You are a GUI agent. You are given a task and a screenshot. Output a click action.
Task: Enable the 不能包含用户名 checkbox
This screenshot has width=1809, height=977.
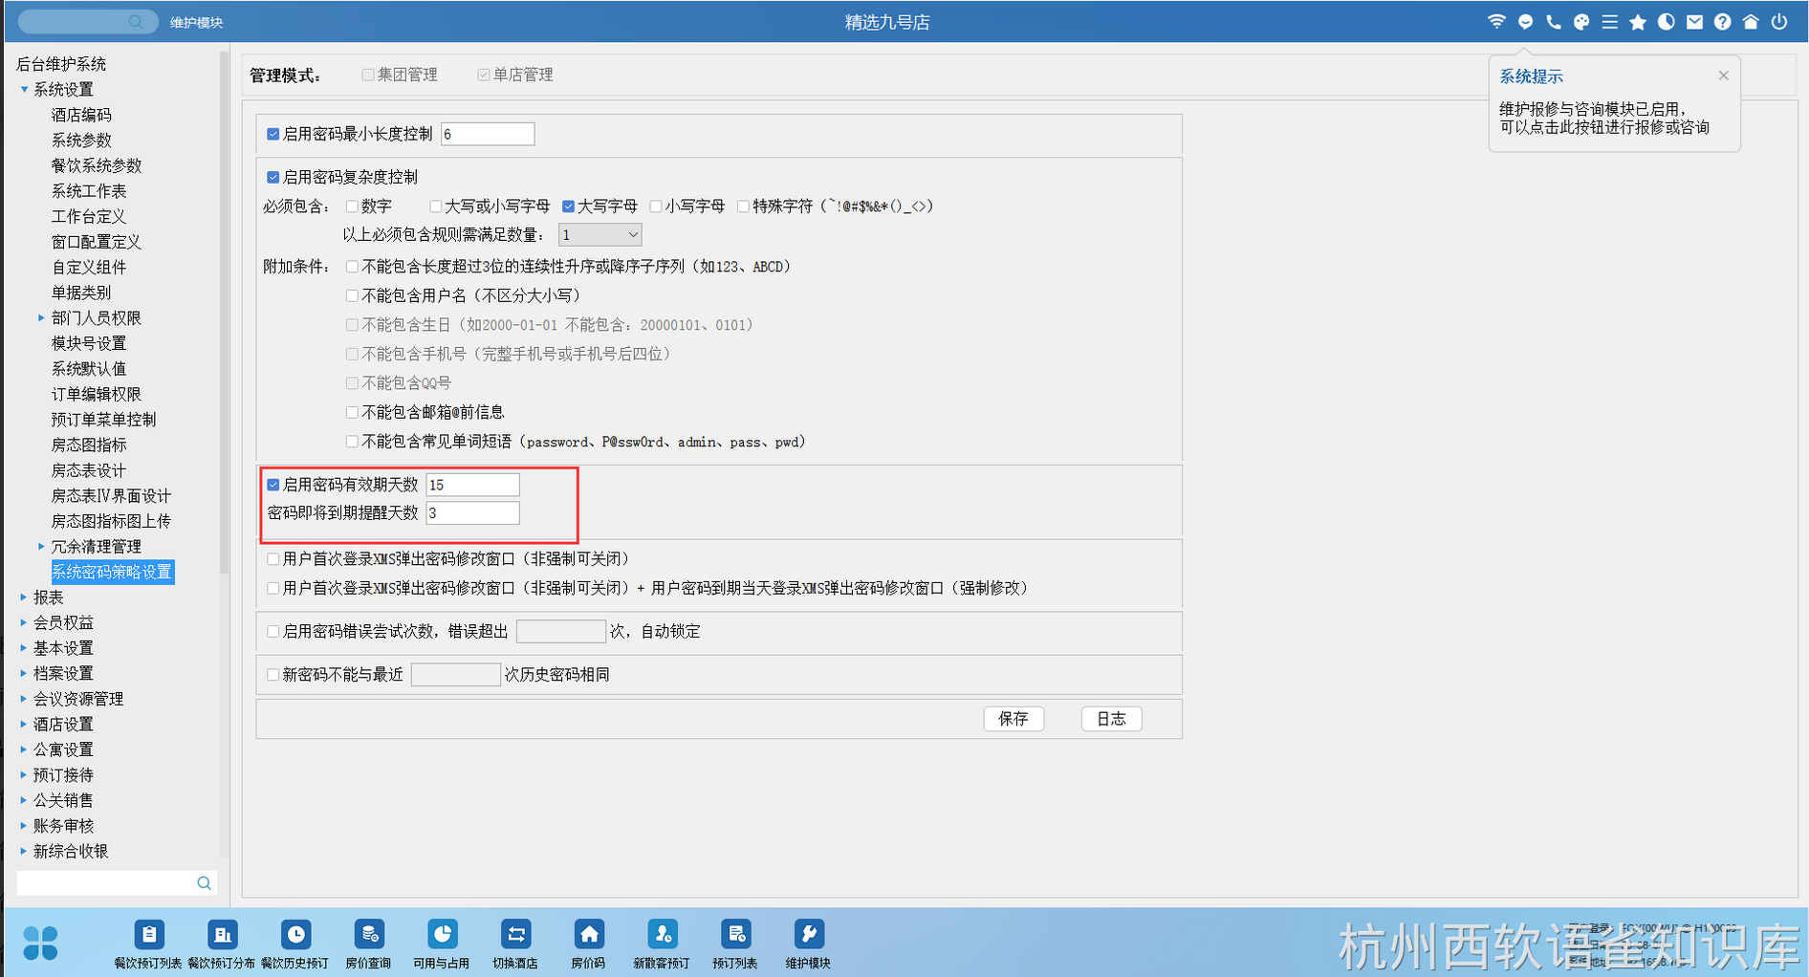pyautogui.click(x=353, y=296)
